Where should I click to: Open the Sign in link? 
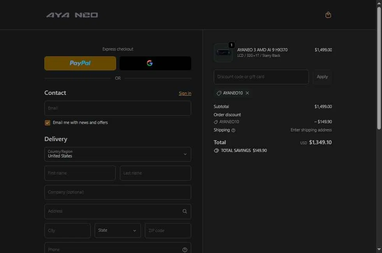click(185, 93)
